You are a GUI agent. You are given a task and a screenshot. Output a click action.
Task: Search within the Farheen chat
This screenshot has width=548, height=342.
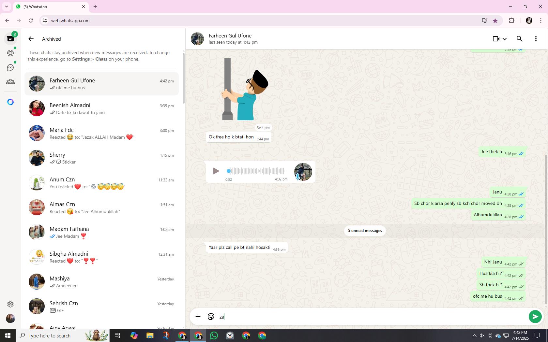coord(520,39)
